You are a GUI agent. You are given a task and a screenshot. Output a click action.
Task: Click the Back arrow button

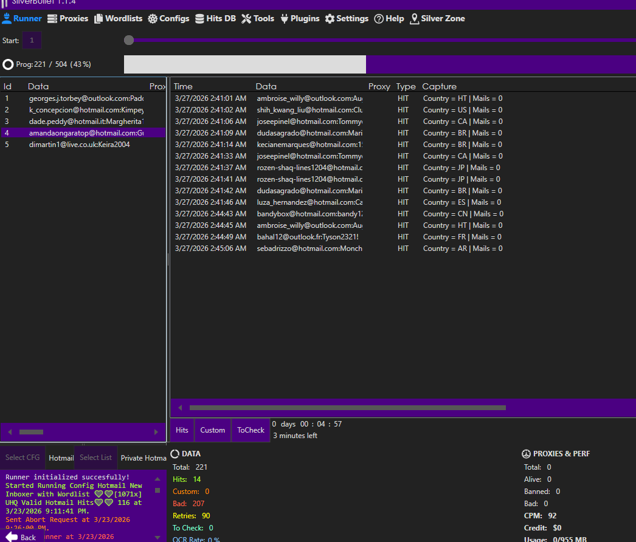click(x=22, y=537)
